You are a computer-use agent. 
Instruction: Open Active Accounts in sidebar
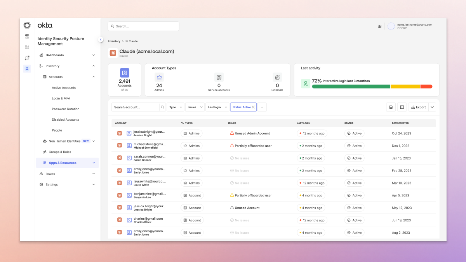[x=64, y=88]
